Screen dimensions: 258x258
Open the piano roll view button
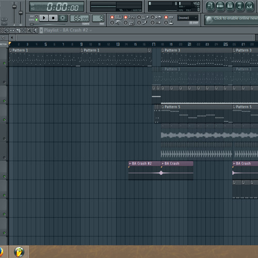point(230,6)
